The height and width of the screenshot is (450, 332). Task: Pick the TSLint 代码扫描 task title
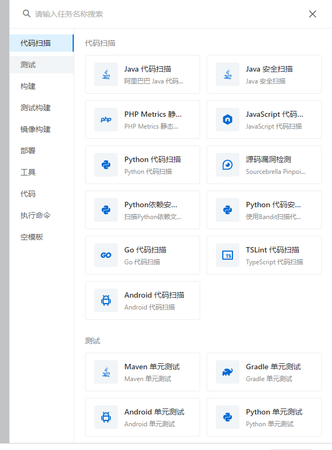[273, 250]
